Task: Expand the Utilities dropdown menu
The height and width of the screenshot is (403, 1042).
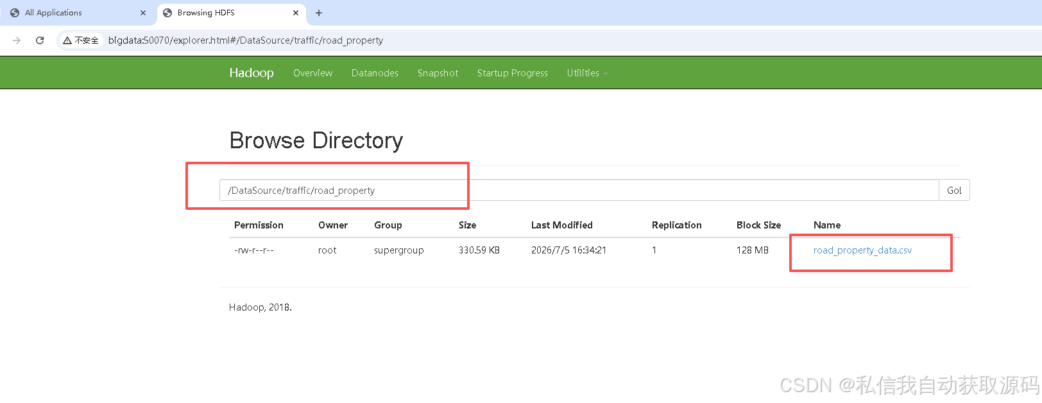Action: [x=586, y=73]
